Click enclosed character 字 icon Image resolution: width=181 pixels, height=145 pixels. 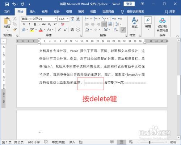pos(78,30)
